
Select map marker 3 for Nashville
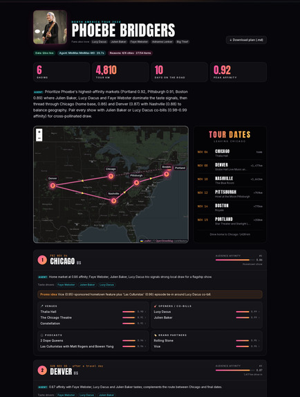113,201
